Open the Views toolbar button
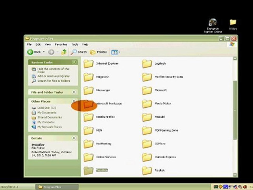 click(x=114, y=52)
